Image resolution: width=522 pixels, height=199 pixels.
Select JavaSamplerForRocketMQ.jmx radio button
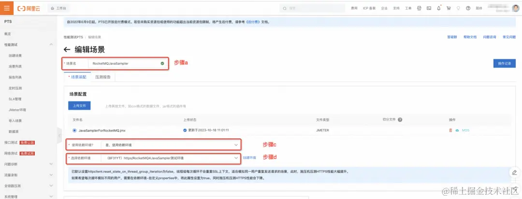(74, 131)
